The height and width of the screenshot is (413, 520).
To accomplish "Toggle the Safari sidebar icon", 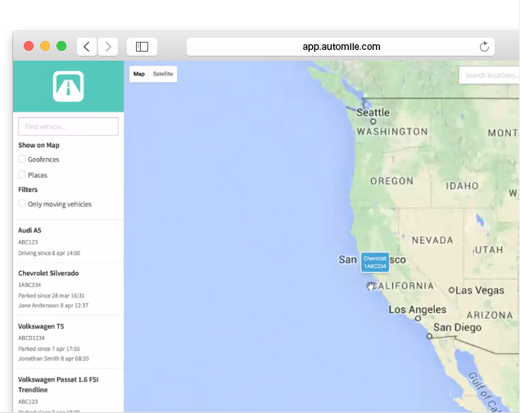I will (x=142, y=47).
